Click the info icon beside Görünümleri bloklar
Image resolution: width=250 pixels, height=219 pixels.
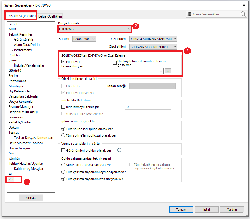119,150
